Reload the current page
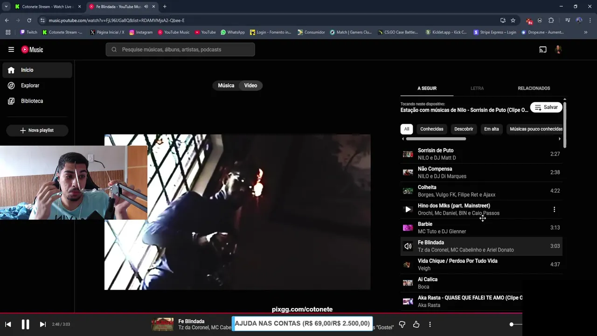This screenshot has height=336, width=597. click(x=29, y=21)
